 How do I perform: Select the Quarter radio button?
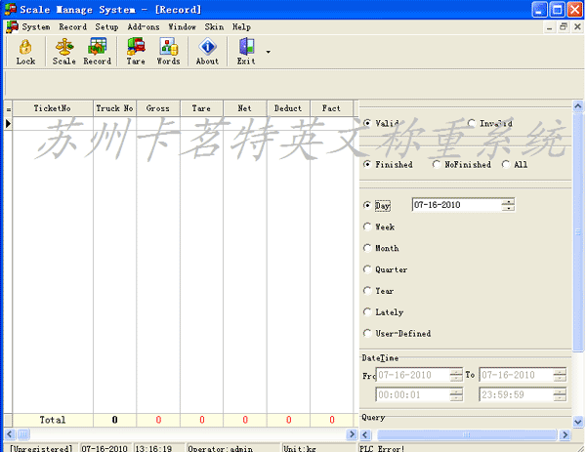pyautogui.click(x=367, y=269)
